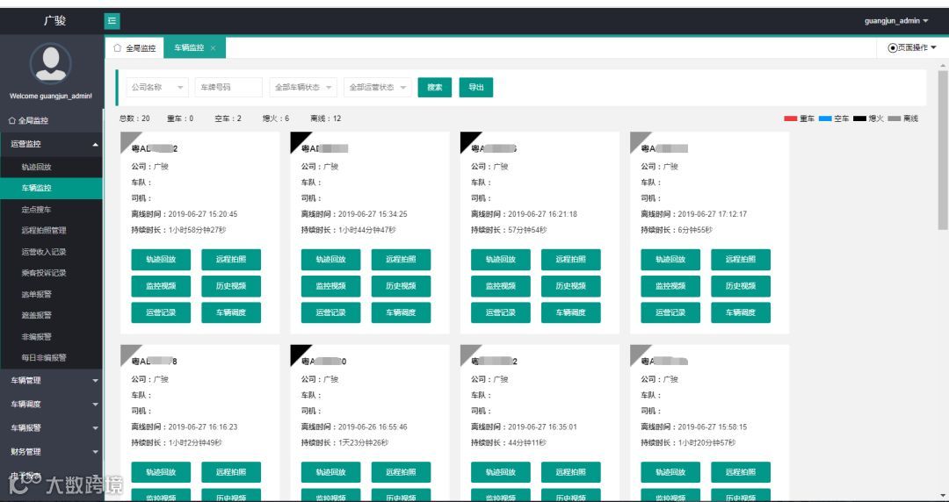This screenshot has height=502, width=949.
Task: Click duration text 1天23分钟26秒
Action: point(363,442)
